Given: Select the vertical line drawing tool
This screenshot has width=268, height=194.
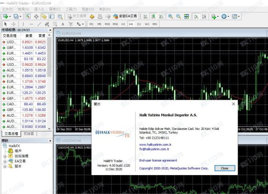Looking at the screenshot, I should pyautogui.click(x=23, y=24).
